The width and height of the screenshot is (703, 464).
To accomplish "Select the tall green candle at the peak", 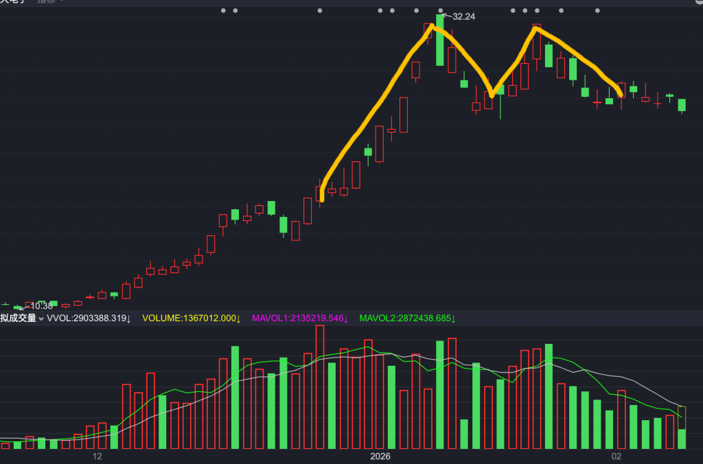I will pyautogui.click(x=440, y=41).
